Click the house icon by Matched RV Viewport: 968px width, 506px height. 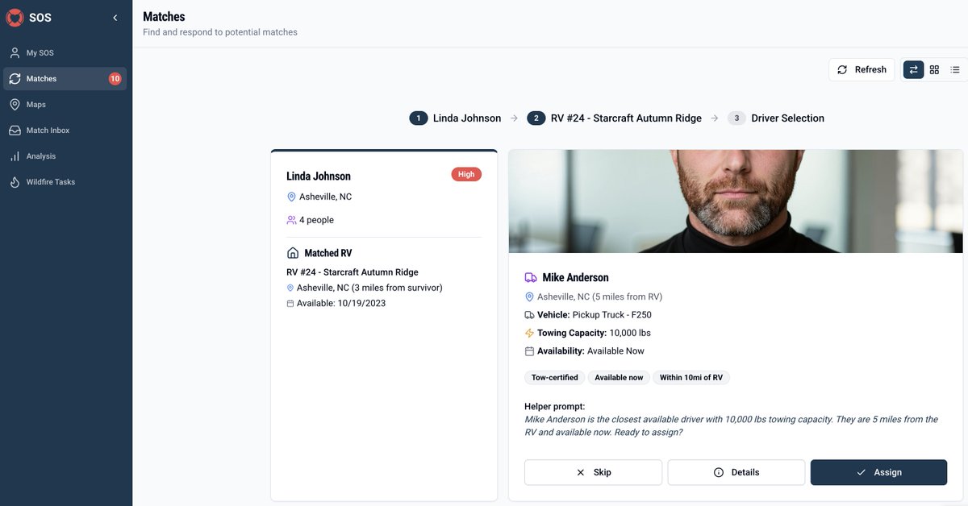coord(293,253)
